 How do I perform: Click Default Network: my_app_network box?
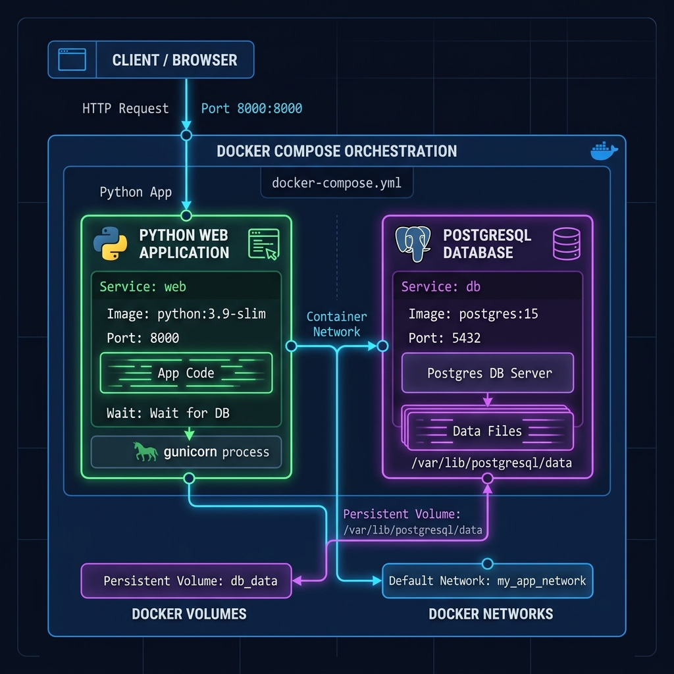click(488, 581)
